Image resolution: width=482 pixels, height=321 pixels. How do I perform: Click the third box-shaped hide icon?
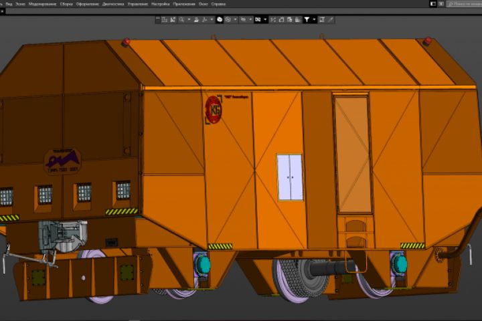coord(297,19)
